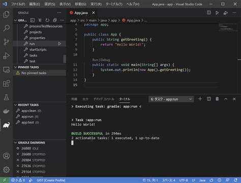Viewport: 241px width, 183px height.
Task: Collapse the GRADLE DAEMONS section
Action: click(15, 143)
